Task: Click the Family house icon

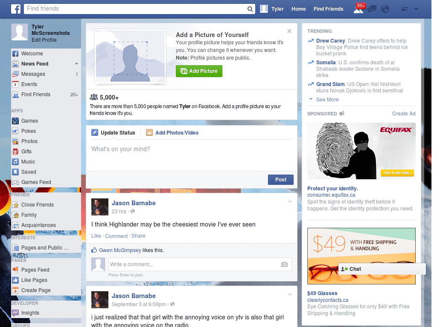Action: point(15,215)
